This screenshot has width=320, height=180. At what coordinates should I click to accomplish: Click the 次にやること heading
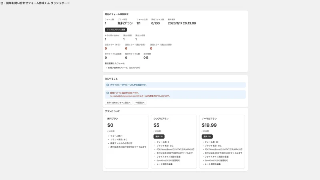coord(111,79)
